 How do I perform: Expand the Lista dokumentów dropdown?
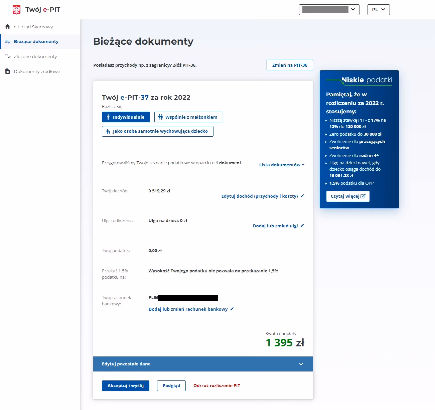coord(282,165)
